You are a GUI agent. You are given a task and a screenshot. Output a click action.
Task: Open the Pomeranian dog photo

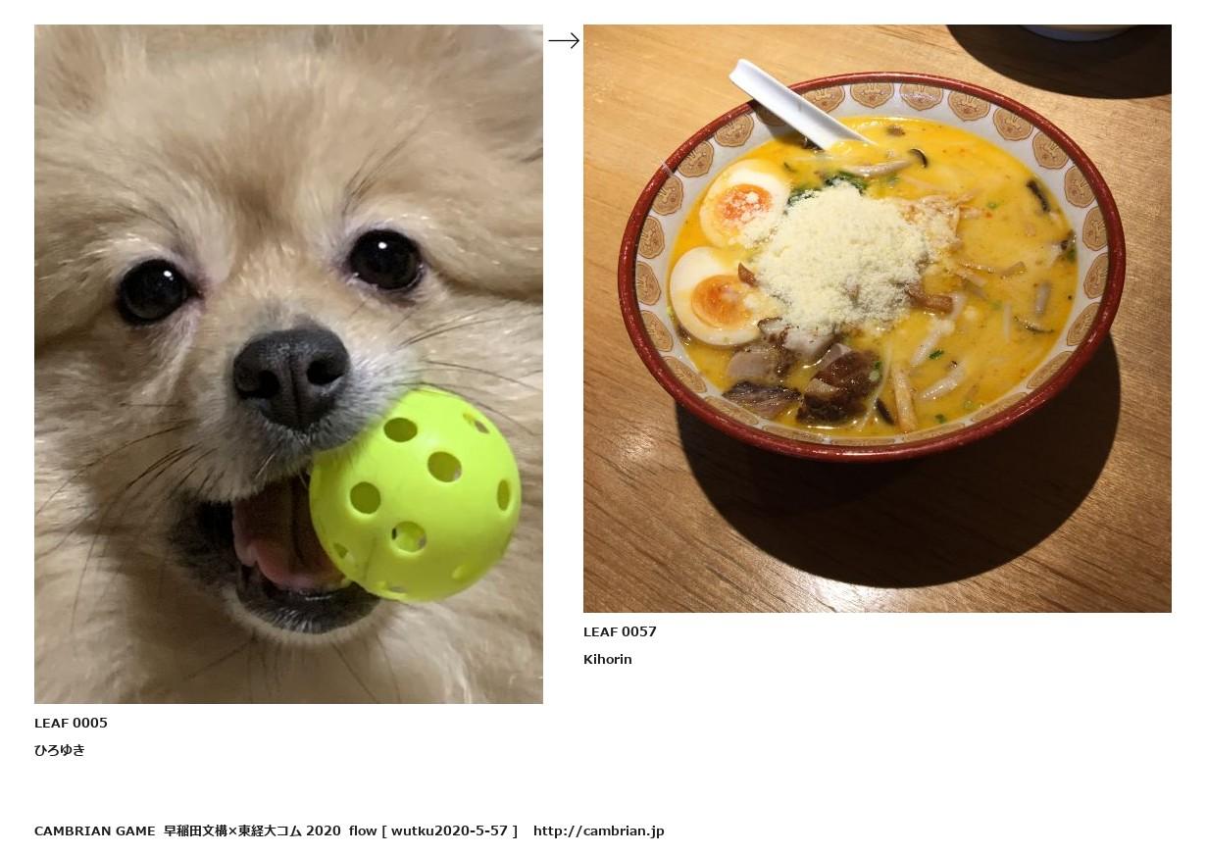[288, 364]
